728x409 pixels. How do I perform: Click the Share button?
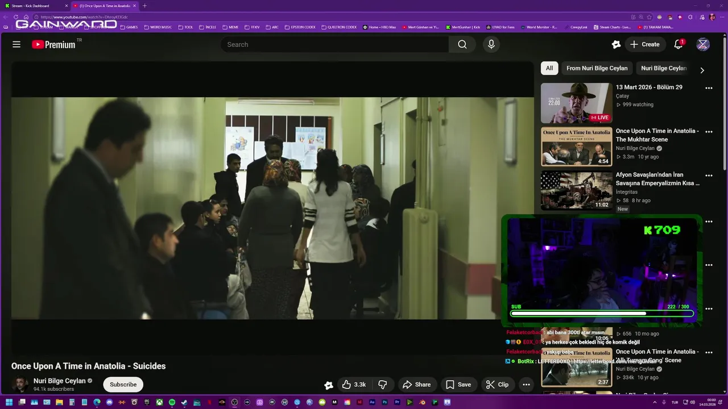(417, 385)
